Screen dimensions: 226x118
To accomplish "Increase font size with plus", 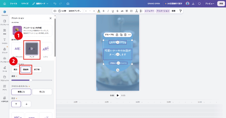I will [x=94, y=11].
